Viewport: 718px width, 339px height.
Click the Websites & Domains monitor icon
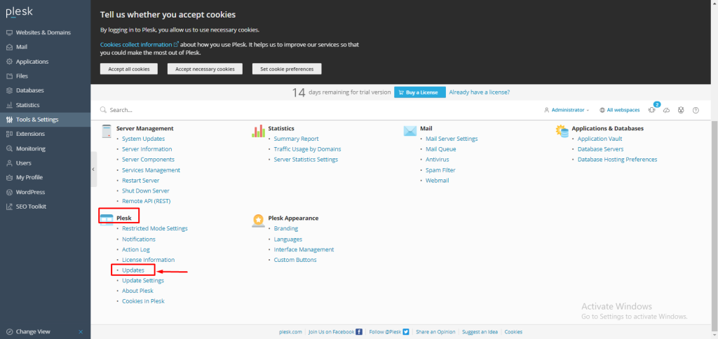(9, 32)
